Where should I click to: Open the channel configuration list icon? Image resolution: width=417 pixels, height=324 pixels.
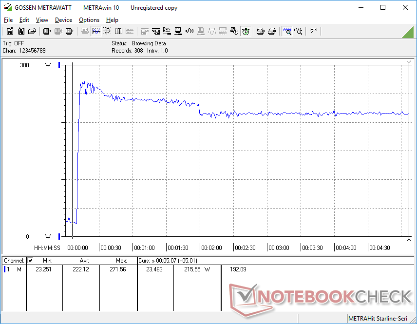coord(167,31)
